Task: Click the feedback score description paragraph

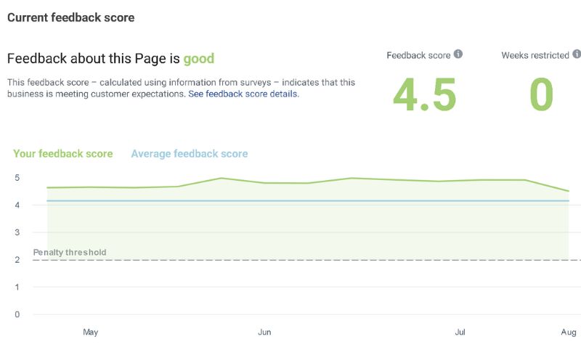Action: [x=181, y=88]
